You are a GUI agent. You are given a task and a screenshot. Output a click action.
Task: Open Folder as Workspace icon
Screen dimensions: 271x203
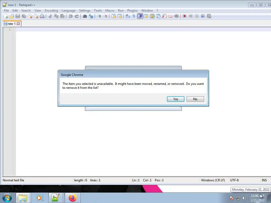coord(170,16)
